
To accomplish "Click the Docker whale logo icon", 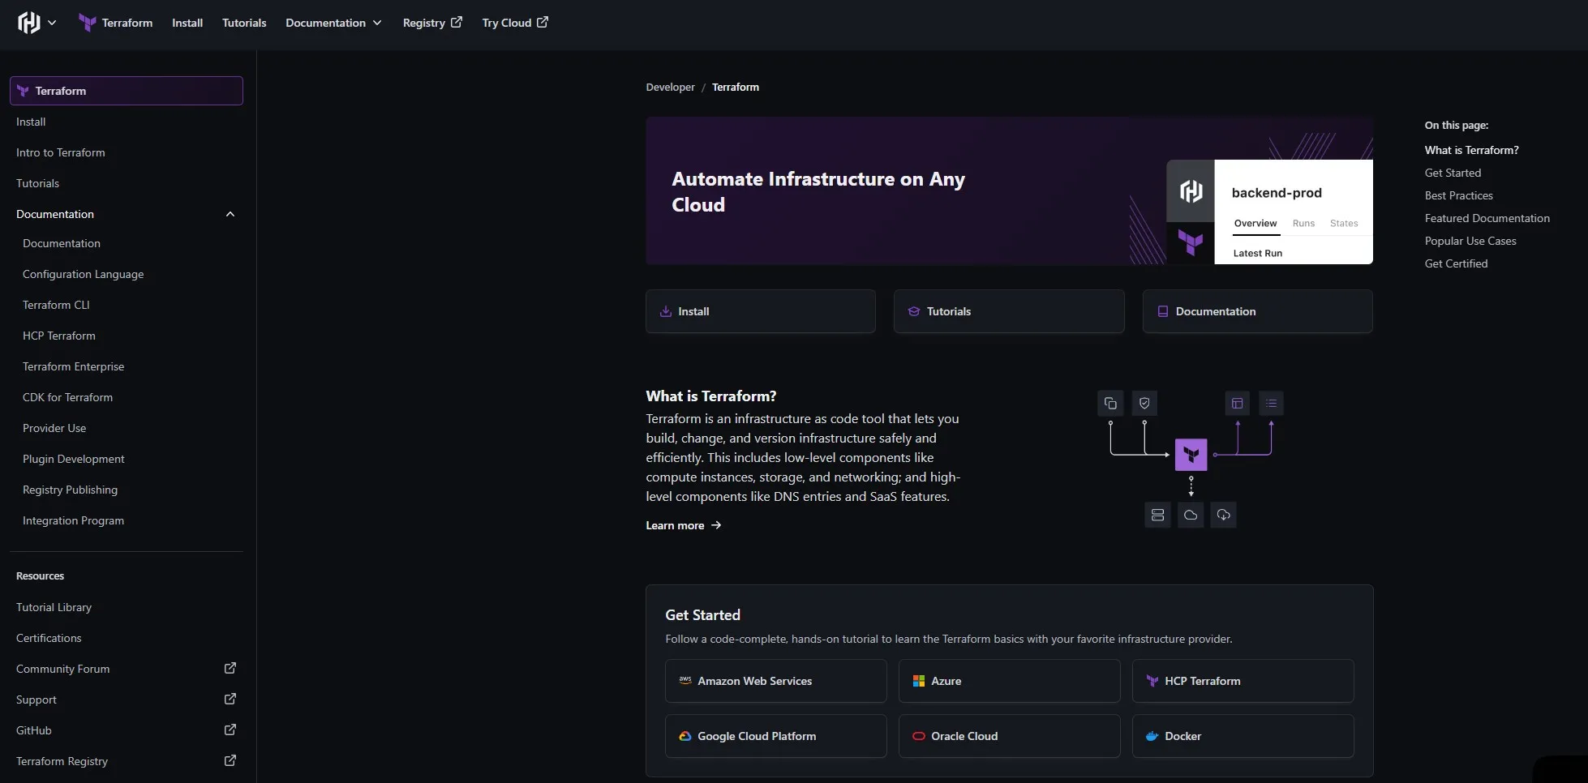I will (x=1152, y=736).
